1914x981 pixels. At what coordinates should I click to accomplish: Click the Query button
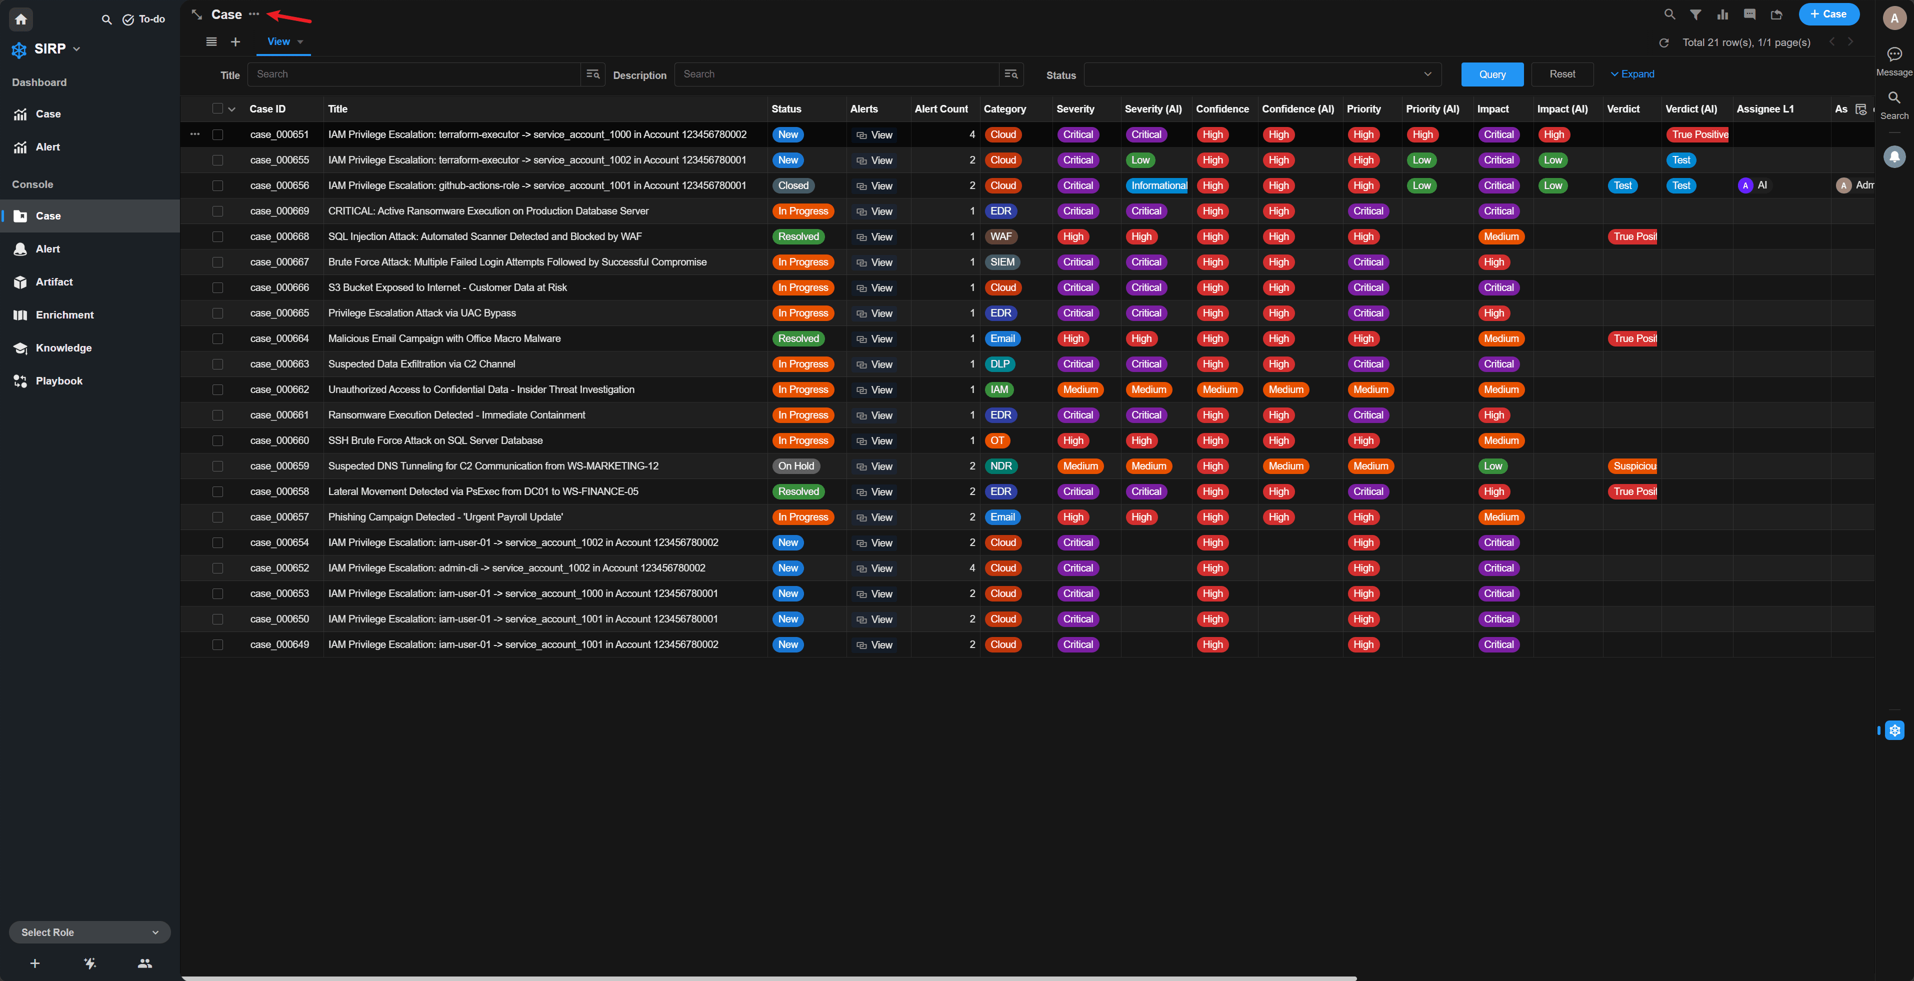(x=1492, y=74)
